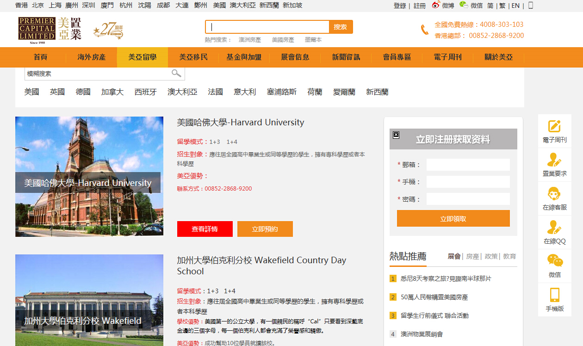Viewport: 583px width, 346px height.
Task: Filter by country 法國
Action: (x=216, y=92)
